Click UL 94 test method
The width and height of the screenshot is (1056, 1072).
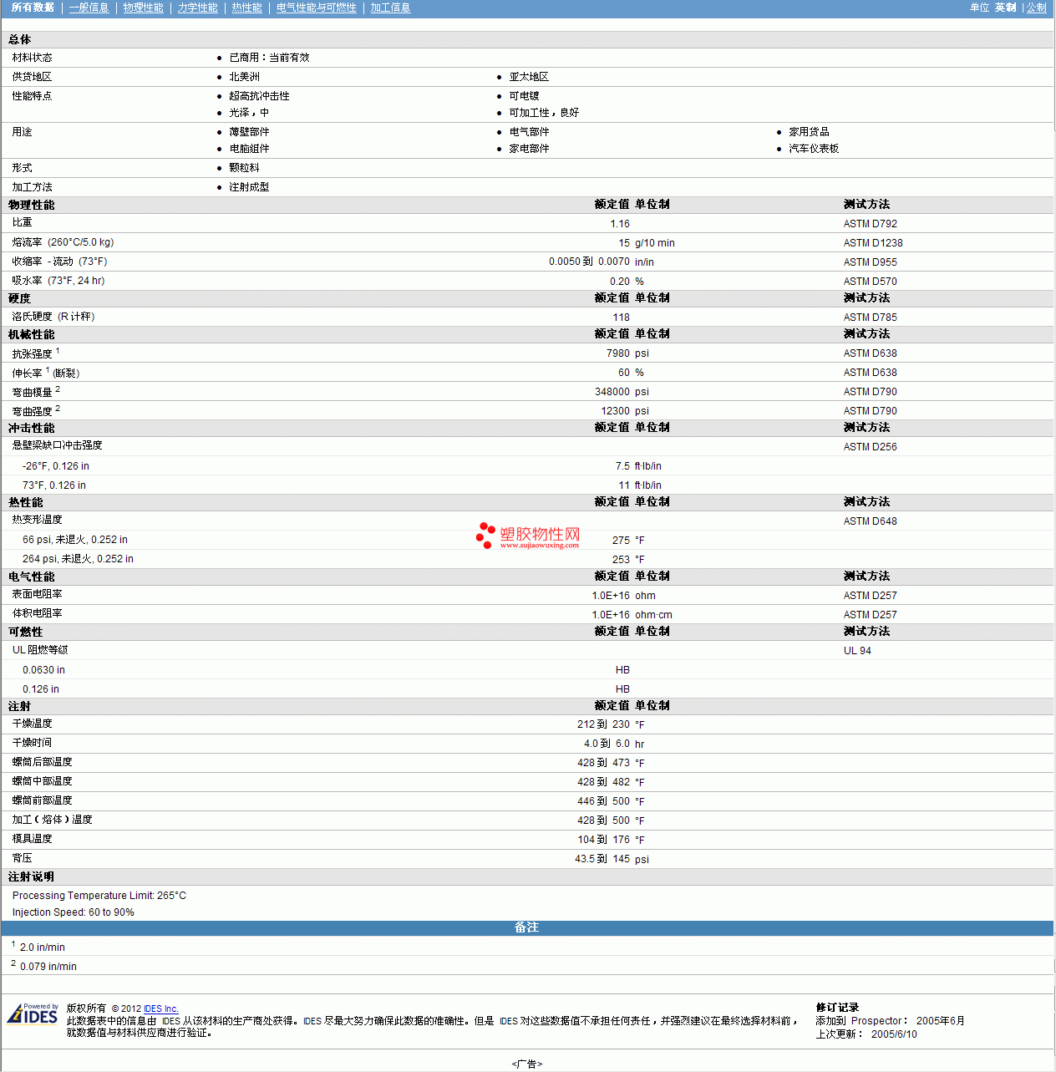(x=857, y=651)
